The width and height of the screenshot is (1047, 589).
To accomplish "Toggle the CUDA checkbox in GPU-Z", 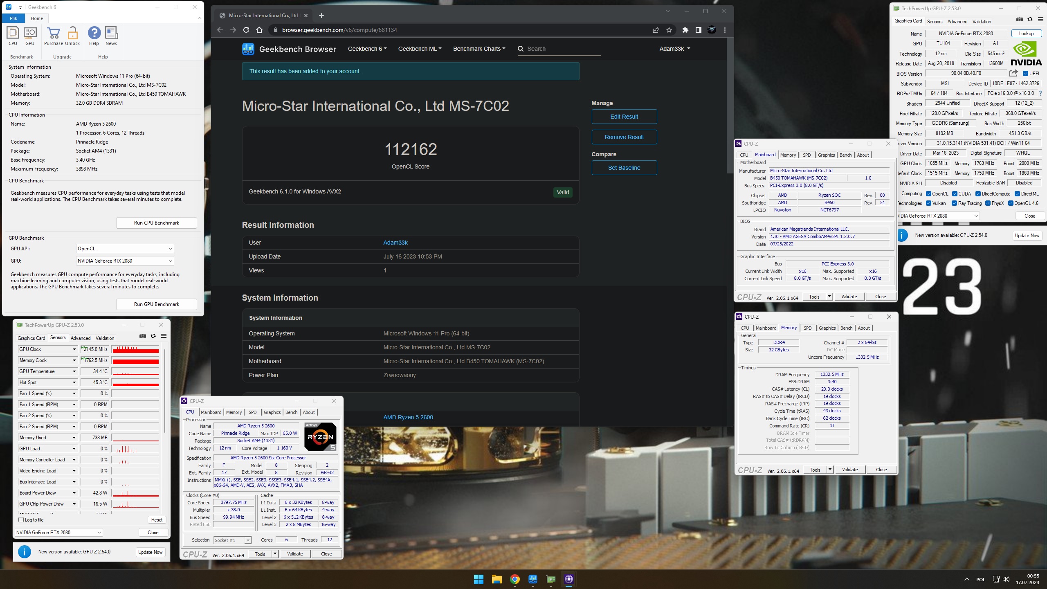I will [x=955, y=194].
